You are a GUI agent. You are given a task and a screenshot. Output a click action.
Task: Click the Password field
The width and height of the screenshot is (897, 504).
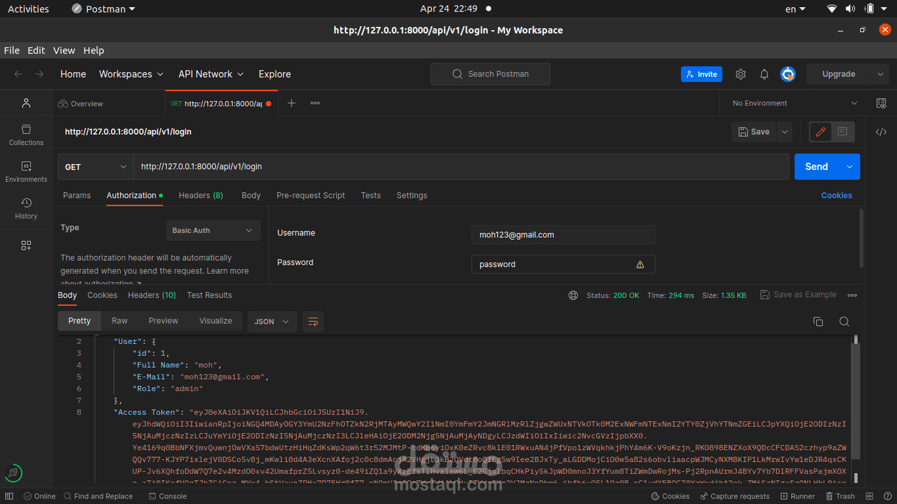pyautogui.click(x=563, y=264)
